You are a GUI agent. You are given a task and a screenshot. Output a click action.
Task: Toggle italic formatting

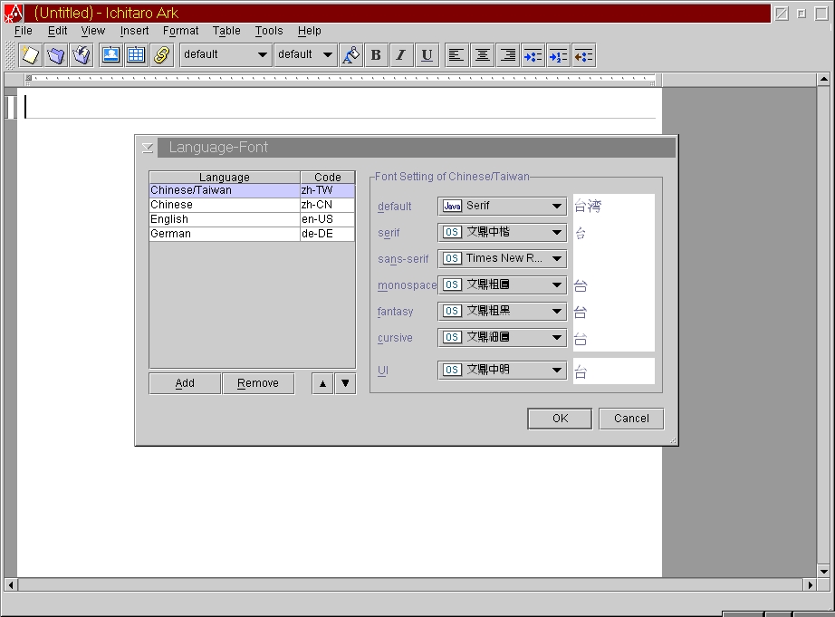(401, 55)
